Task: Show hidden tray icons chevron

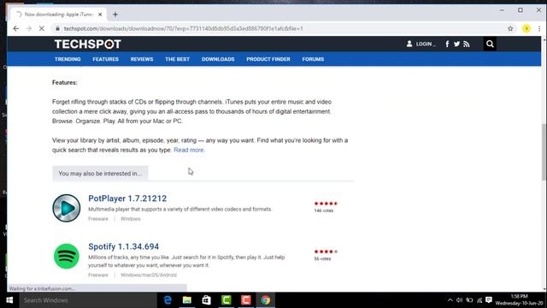Action: (x=450, y=300)
